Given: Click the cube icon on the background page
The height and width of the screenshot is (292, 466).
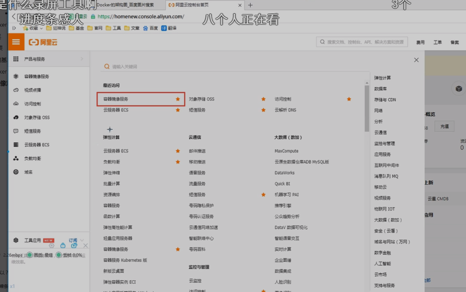Looking at the screenshot, I should click(x=459, y=89).
